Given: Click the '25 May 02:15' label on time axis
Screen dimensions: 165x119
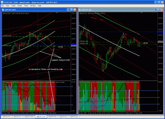Looking at the screenshot, I should (x=52, y=113).
